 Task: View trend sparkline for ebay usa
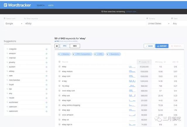pyautogui.click(x=132, y=96)
